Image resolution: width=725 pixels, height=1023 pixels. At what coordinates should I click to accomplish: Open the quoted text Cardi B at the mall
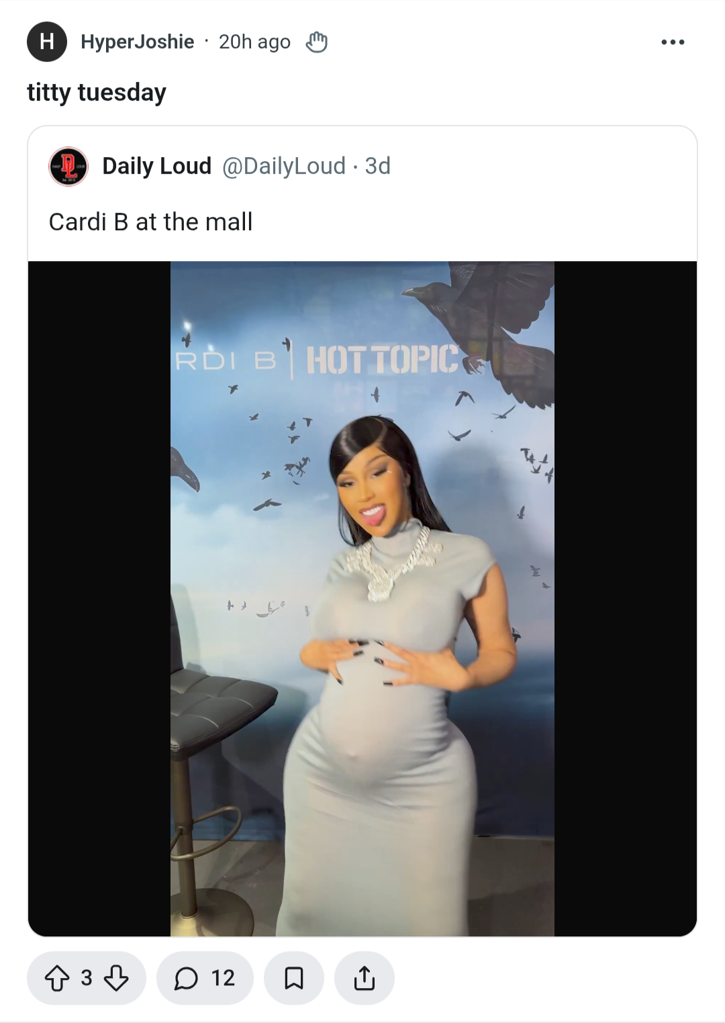pyautogui.click(x=151, y=222)
